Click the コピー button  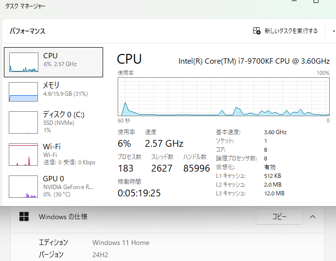279,217
